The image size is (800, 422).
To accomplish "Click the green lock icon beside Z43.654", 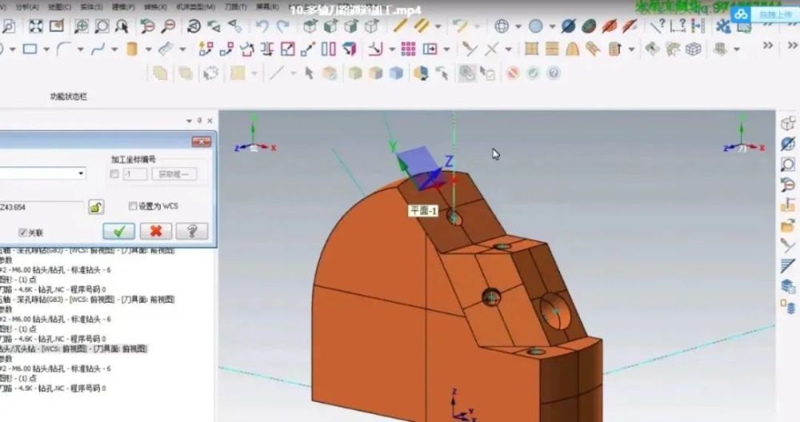I will coord(96,207).
